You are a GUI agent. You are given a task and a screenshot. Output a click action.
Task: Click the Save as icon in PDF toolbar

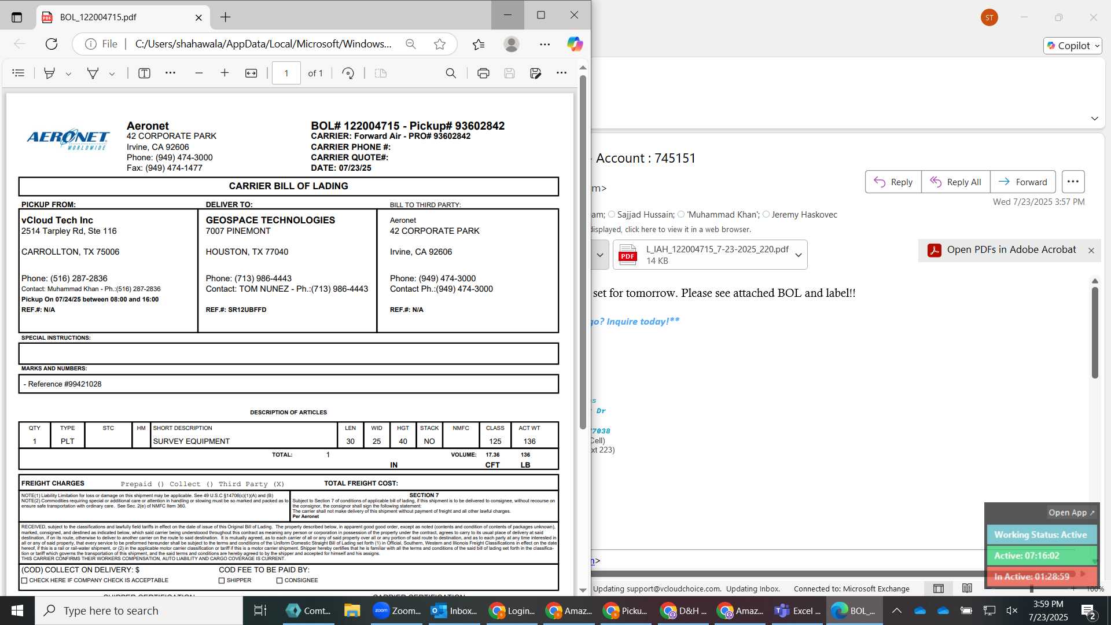(x=535, y=73)
